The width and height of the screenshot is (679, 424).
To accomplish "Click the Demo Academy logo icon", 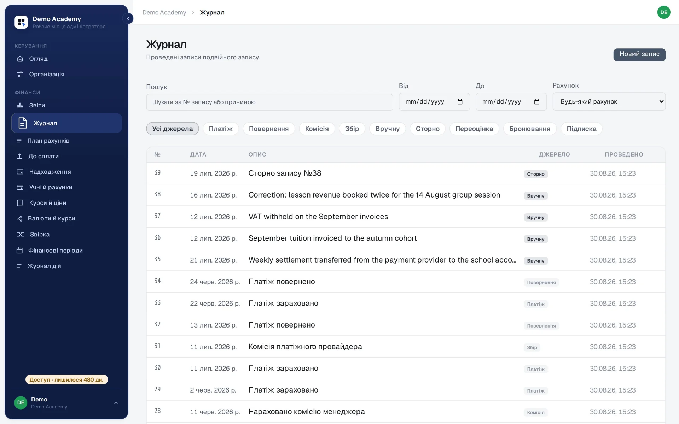I will tap(21, 22).
